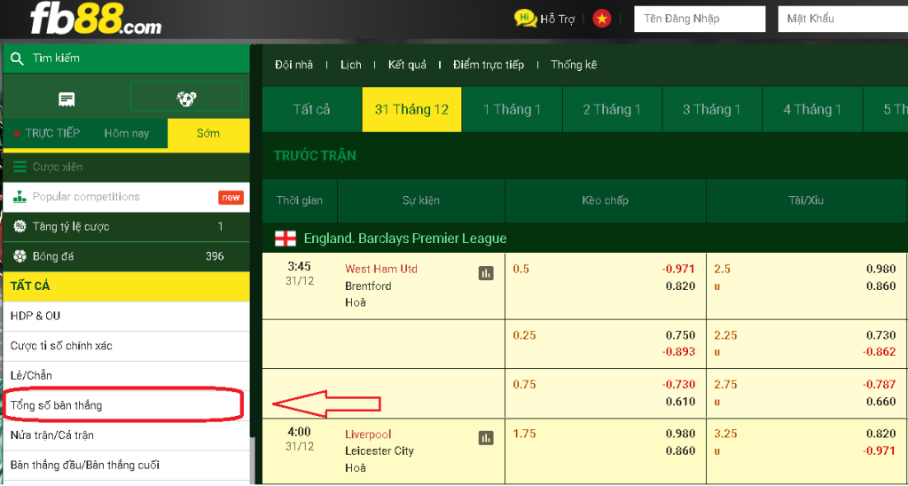Click the search magnifier icon

(18, 59)
